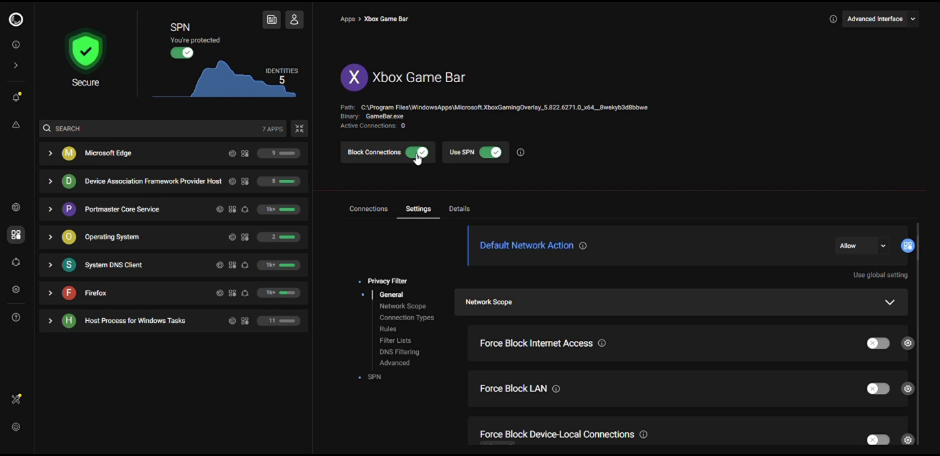Open the Allow dropdown for Default Network Action
940x456 pixels.
point(862,246)
